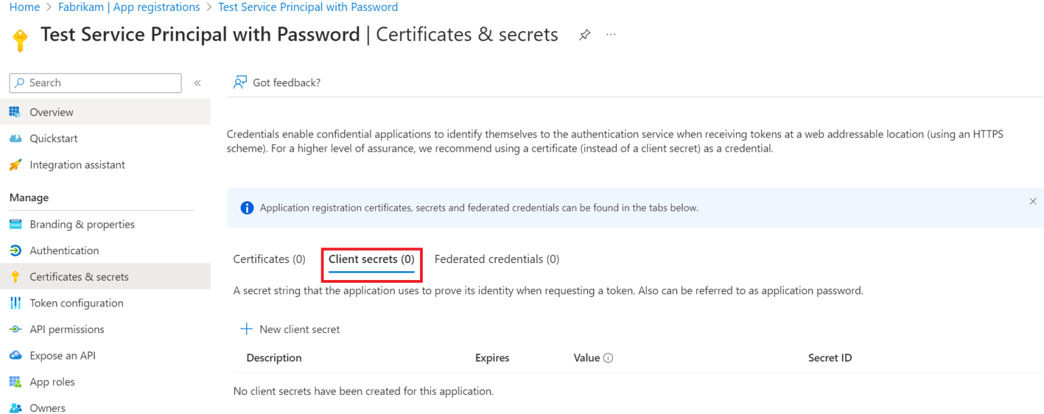Select Expose an API
1044x414 pixels.
tap(63, 356)
